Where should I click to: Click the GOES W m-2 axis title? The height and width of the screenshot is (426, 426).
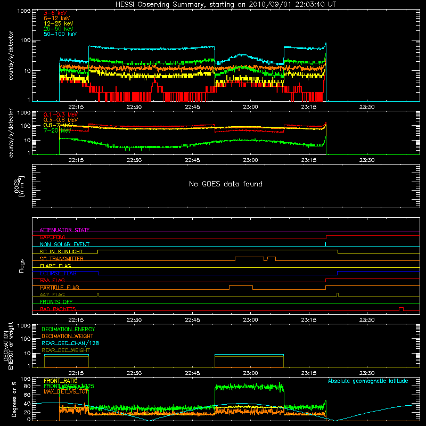click(x=19, y=186)
